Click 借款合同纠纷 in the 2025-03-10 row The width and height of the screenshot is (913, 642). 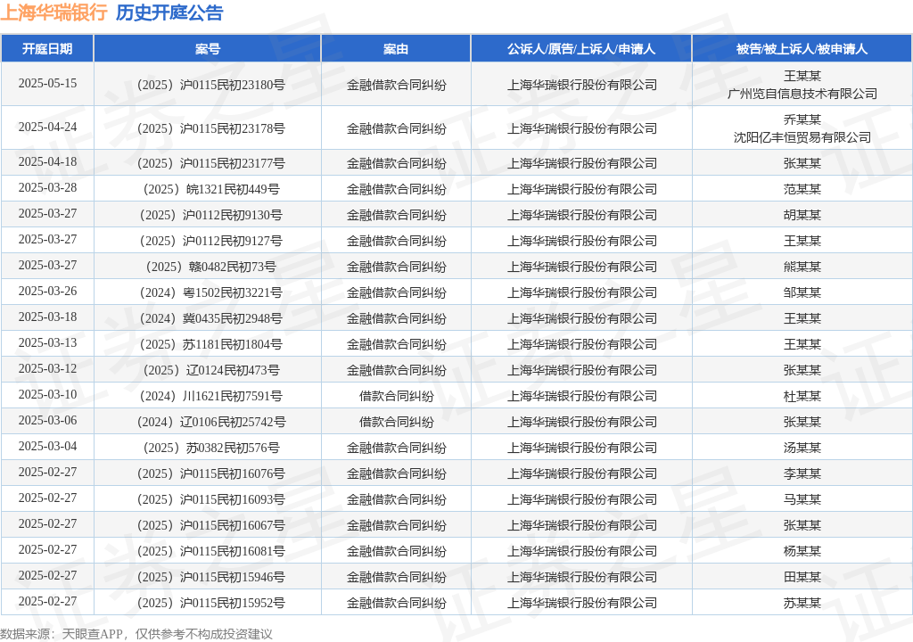click(x=396, y=396)
